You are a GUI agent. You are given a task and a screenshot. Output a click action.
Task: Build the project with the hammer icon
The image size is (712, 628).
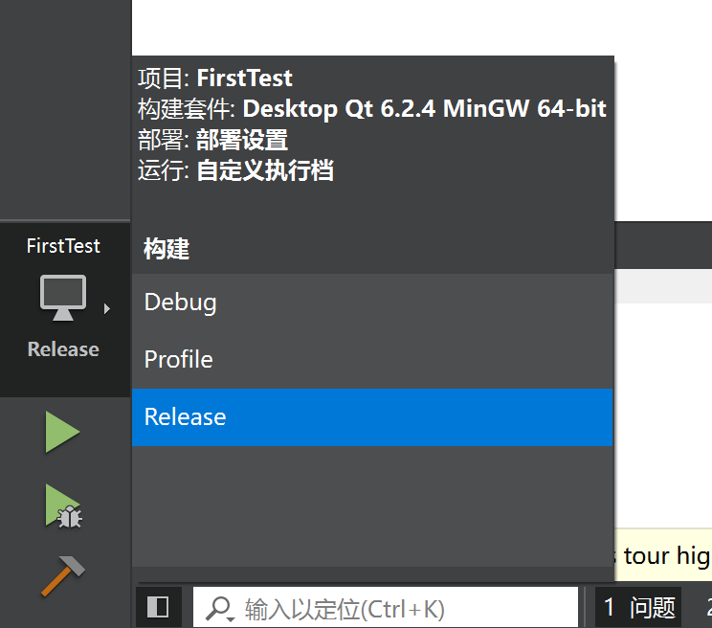62,575
